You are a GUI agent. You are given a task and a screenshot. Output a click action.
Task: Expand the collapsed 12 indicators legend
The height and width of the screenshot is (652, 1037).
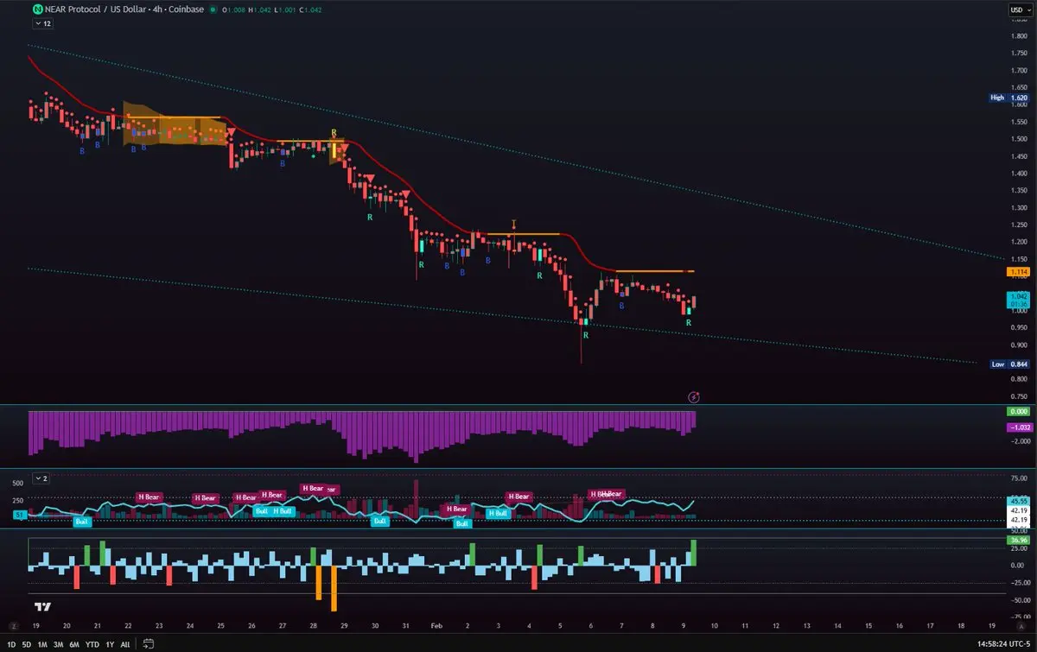pos(42,24)
